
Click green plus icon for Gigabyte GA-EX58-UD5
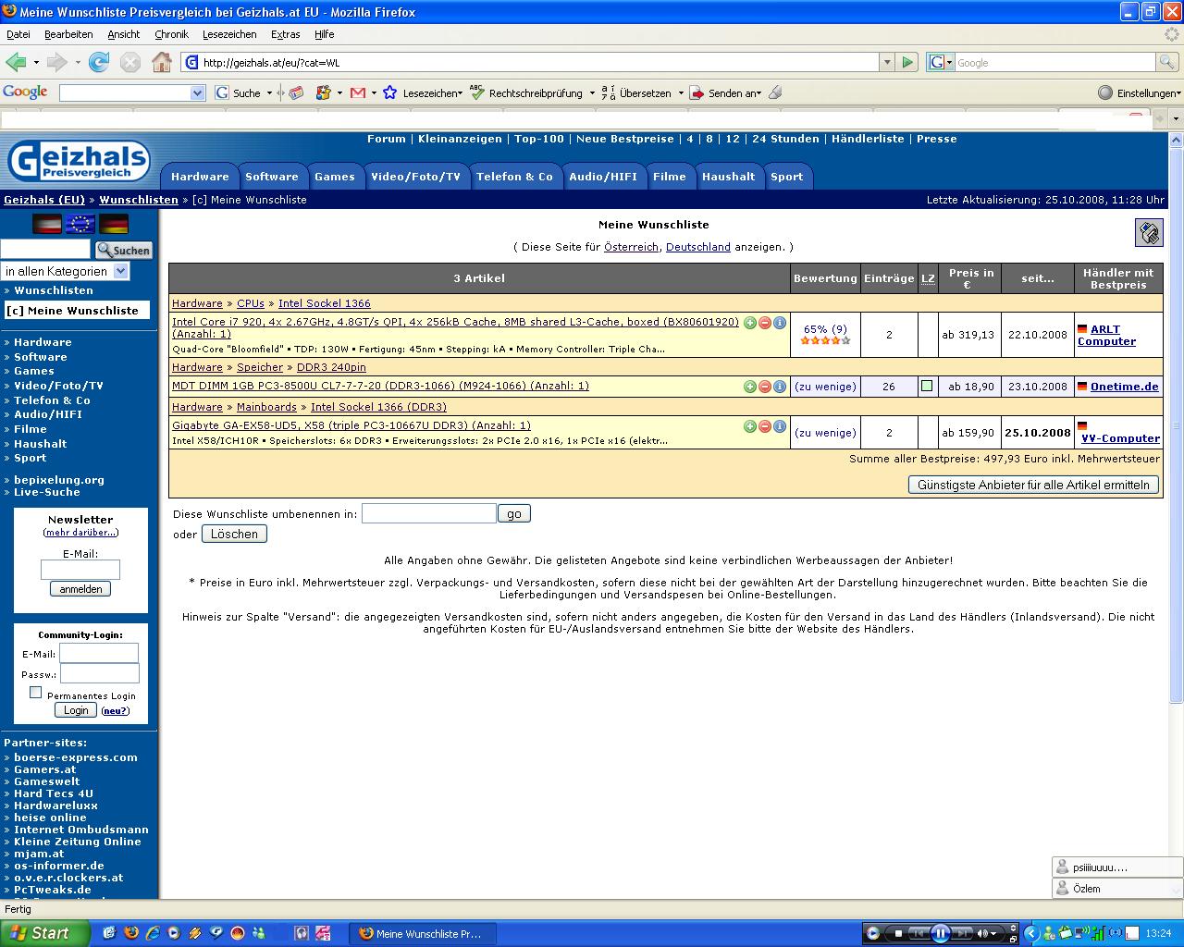coord(750,426)
